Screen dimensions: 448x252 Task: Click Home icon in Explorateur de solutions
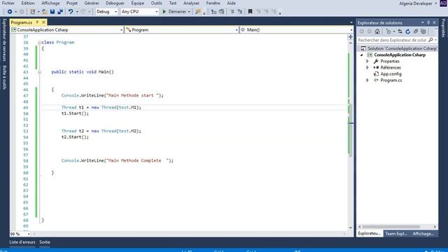click(377, 31)
